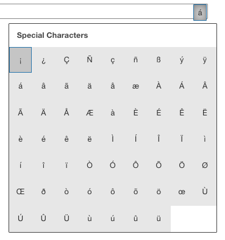Insert the inverted exclamation mark ¡
Screen dimensions: 225x240
20,60
